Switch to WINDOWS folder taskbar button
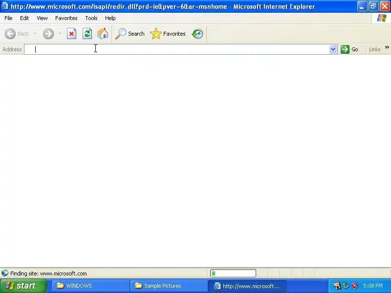391x293 pixels. (90, 286)
